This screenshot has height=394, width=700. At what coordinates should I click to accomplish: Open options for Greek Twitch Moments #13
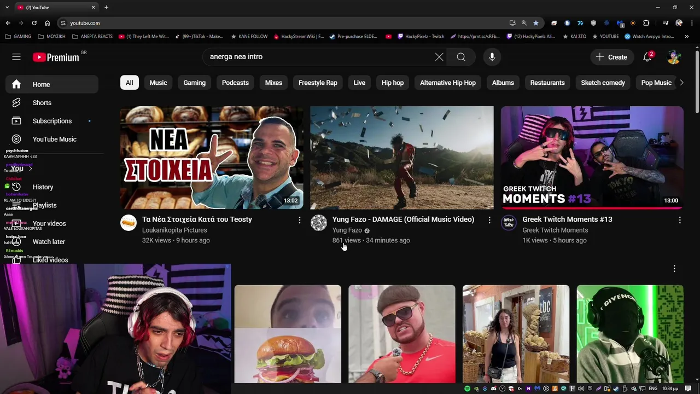pyautogui.click(x=680, y=220)
